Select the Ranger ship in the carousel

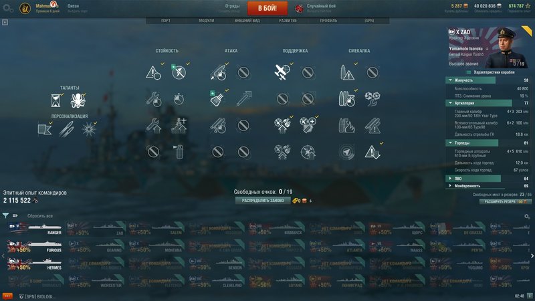pos(35,229)
